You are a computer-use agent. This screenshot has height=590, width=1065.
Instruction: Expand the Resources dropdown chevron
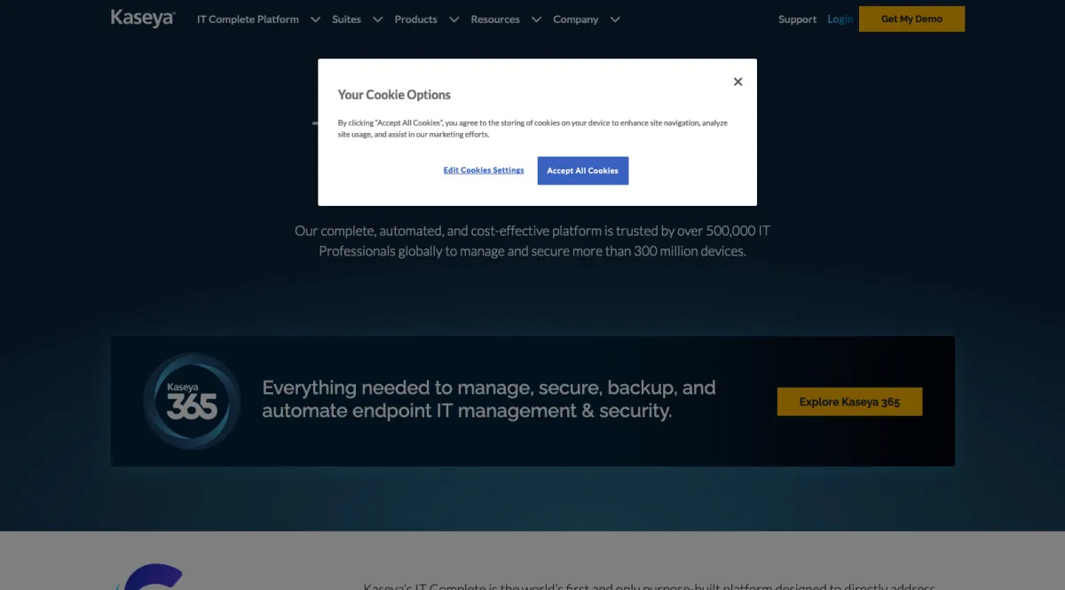536,20
